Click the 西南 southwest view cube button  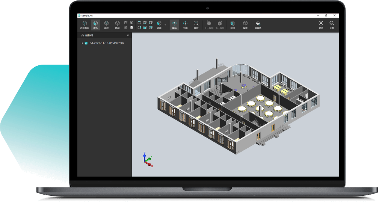(x=159, y=25)
